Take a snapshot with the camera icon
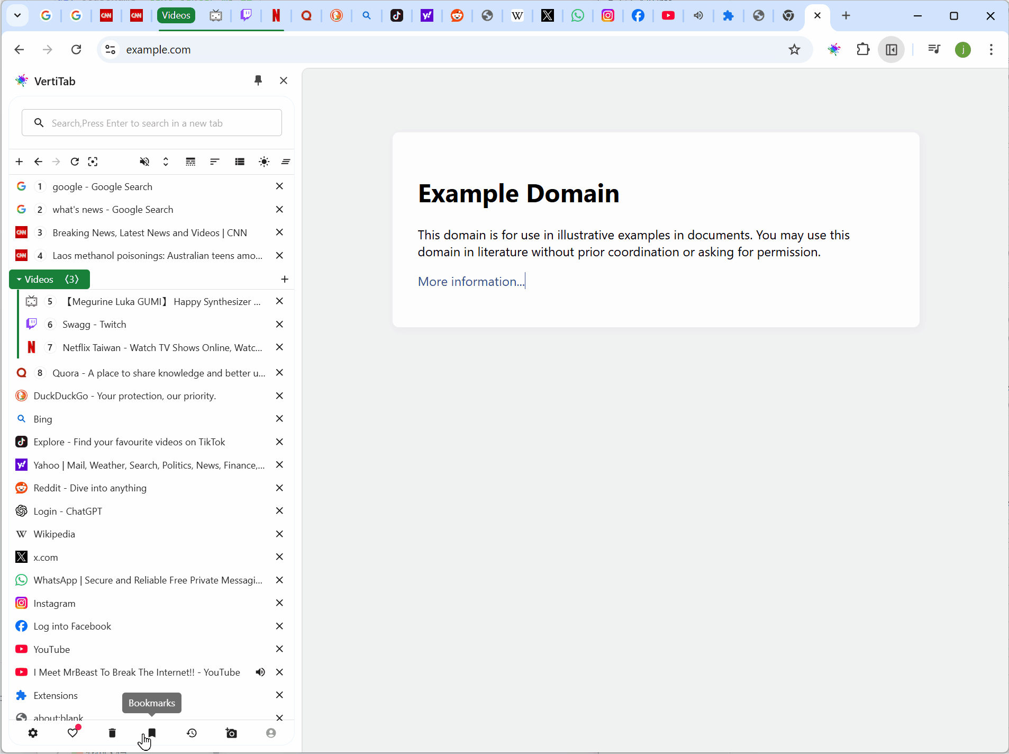 coord(231,733)
